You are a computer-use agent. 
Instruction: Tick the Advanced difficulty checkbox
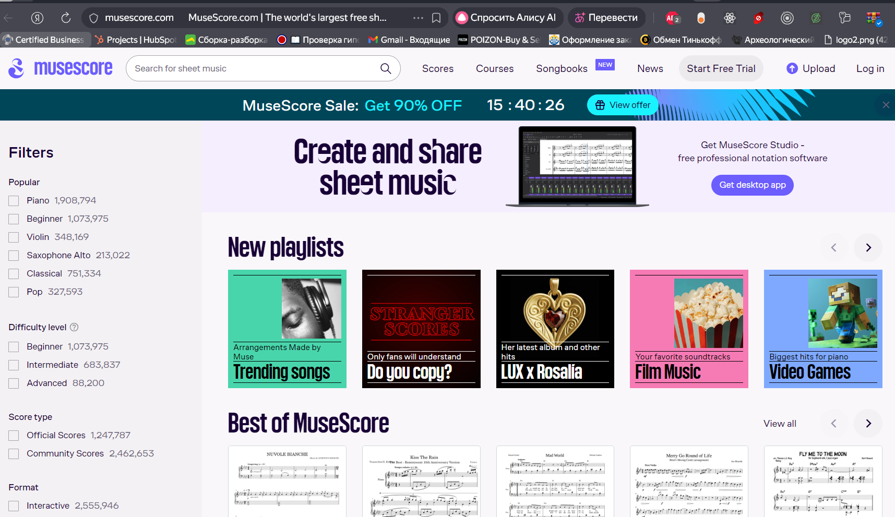point(14,383)
